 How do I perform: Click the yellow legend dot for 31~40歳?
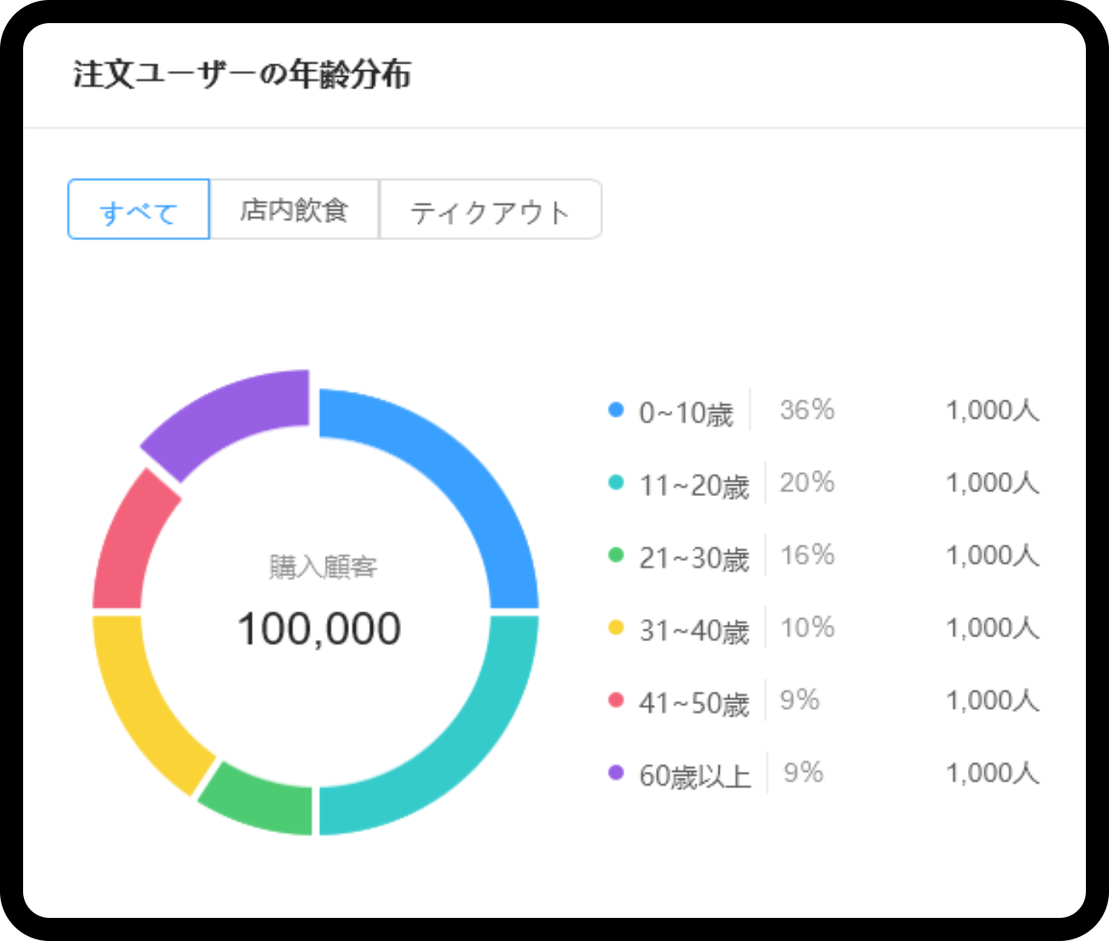(x=616, y=628)
